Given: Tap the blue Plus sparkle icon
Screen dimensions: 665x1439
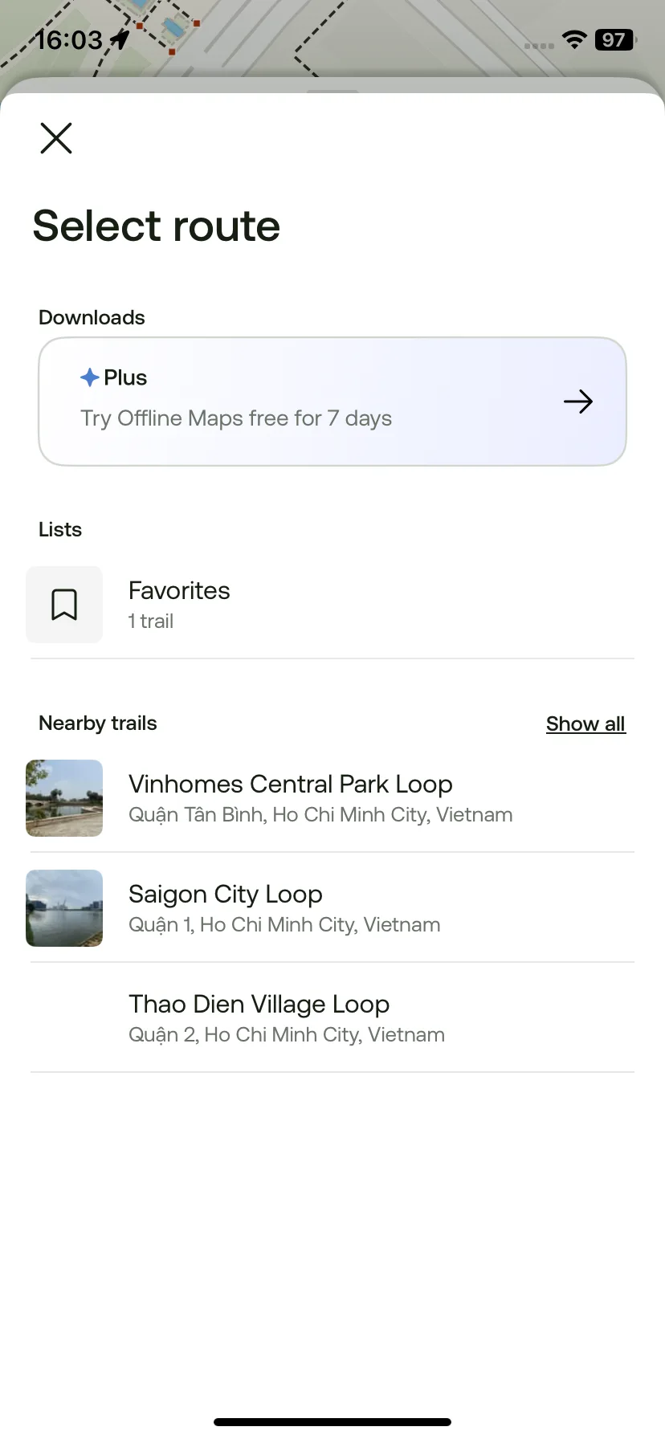Looking at the screenshot, I should pyautogui.click(x=90, y=377).
